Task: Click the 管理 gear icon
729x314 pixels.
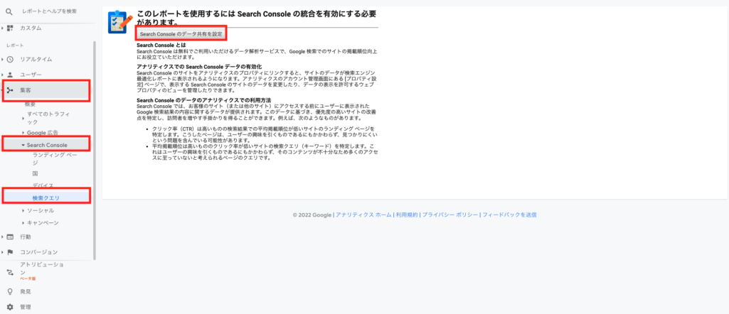Action: [10, 307]
